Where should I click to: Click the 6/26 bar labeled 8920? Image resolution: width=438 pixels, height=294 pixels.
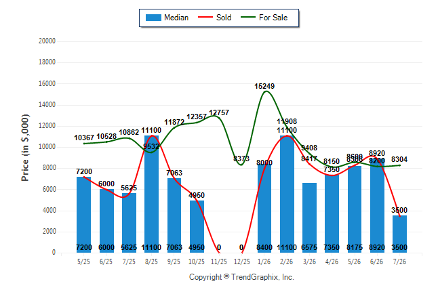click(x=377, y=205)
